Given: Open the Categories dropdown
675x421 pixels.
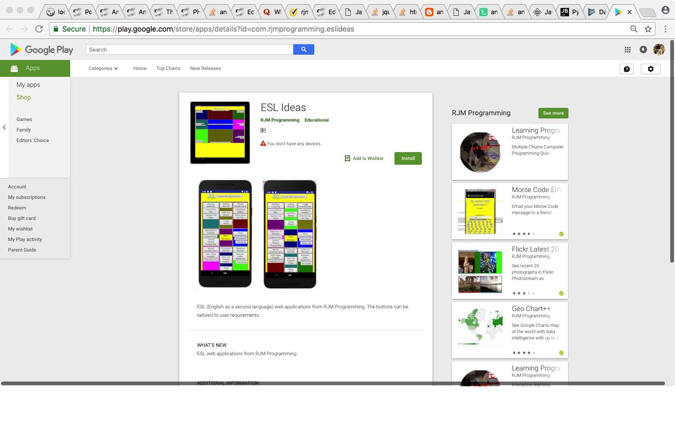Looking at the screenshot, I should (x=103, y=68).
